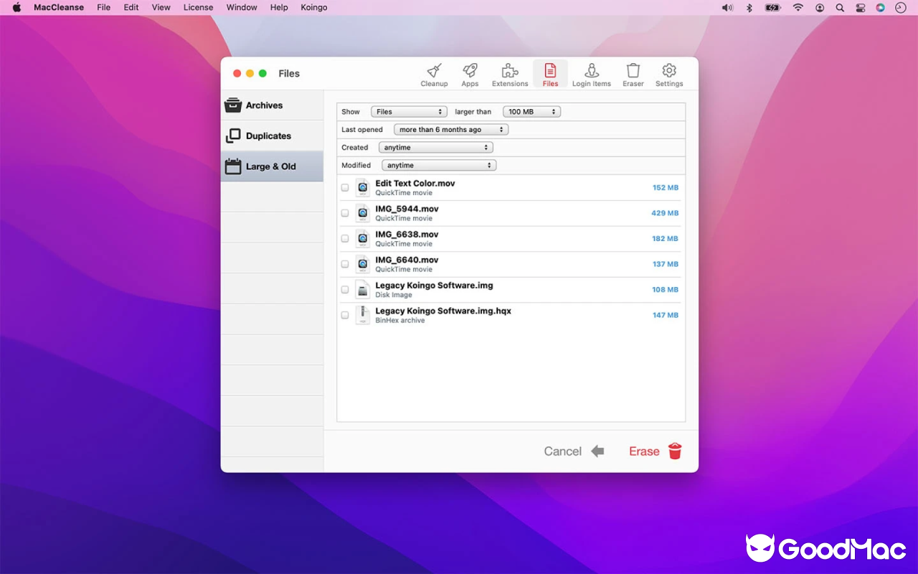
Task: Open the Created anytime dropdown
Action: pos(435,147)
